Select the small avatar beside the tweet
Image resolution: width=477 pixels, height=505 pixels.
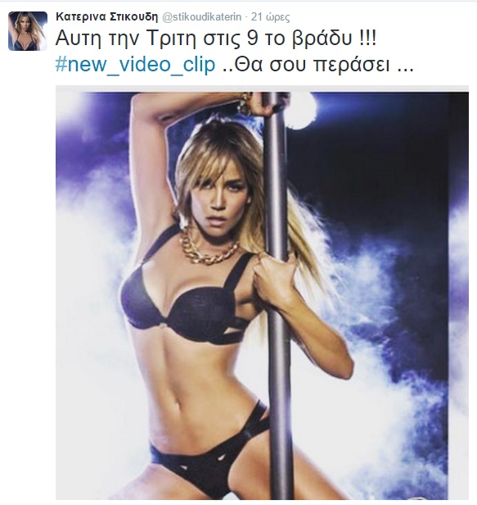coord(28,31)
